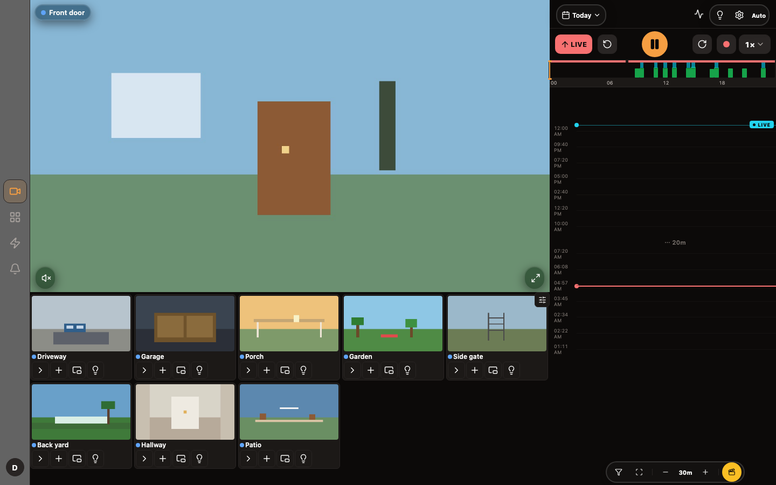Toggle the Hallway light bulb
The image size is (776, 485).
coord(199,459)
